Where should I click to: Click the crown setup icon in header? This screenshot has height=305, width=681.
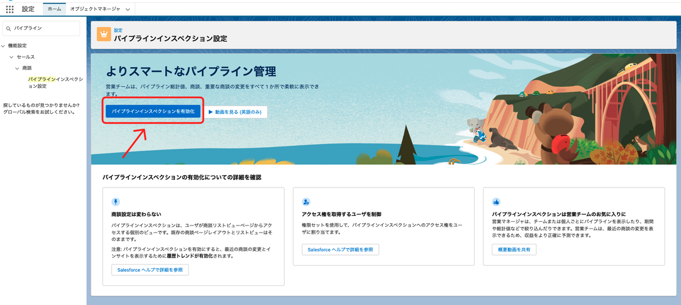[104, 34]
